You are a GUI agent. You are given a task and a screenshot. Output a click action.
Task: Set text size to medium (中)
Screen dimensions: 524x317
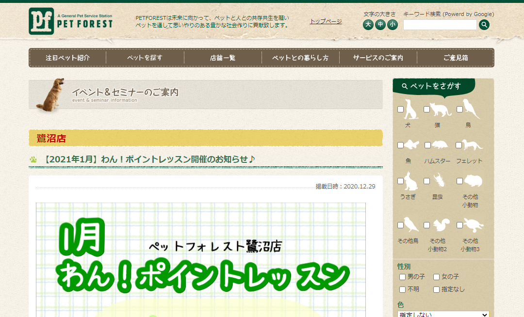point(380,24)
